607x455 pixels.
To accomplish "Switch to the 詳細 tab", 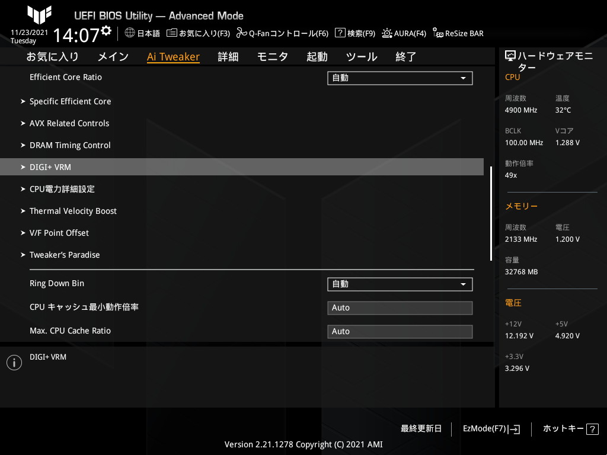I will [x=228, y=57].
